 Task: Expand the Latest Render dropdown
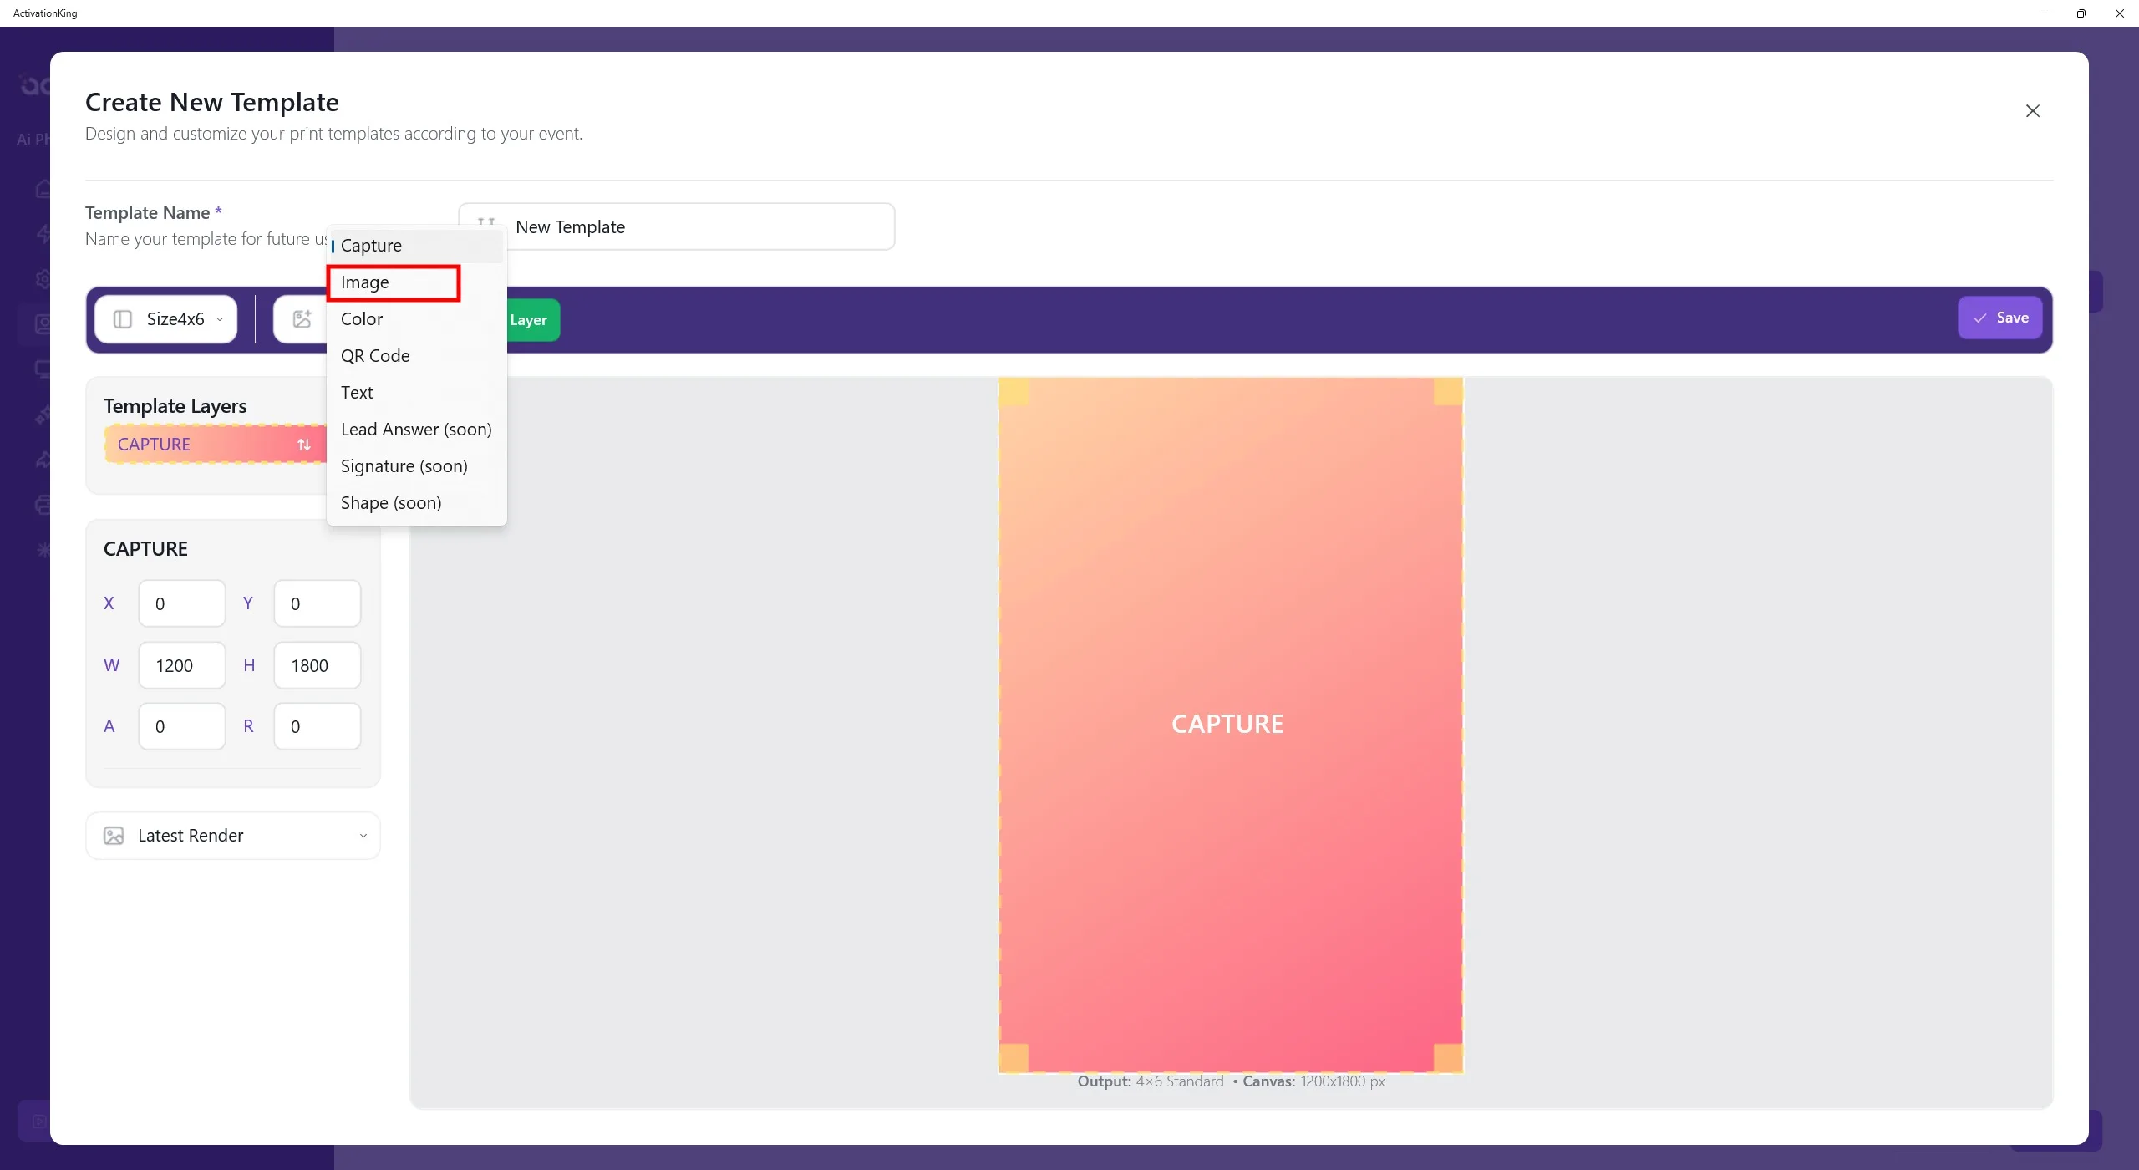[233, 836]
